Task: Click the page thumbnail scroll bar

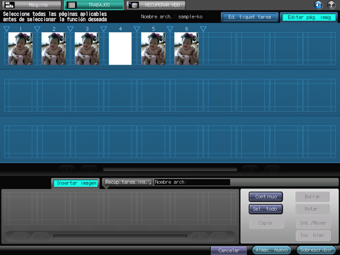Action: pos(170,169)
